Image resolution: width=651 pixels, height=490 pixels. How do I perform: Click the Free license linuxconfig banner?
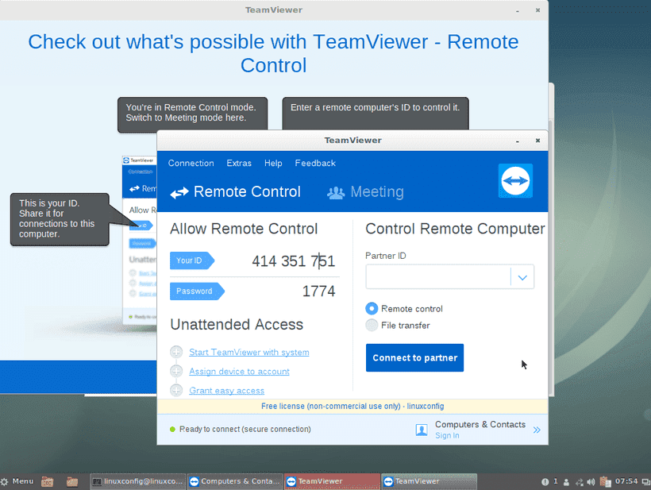click(x=352, y=406)
